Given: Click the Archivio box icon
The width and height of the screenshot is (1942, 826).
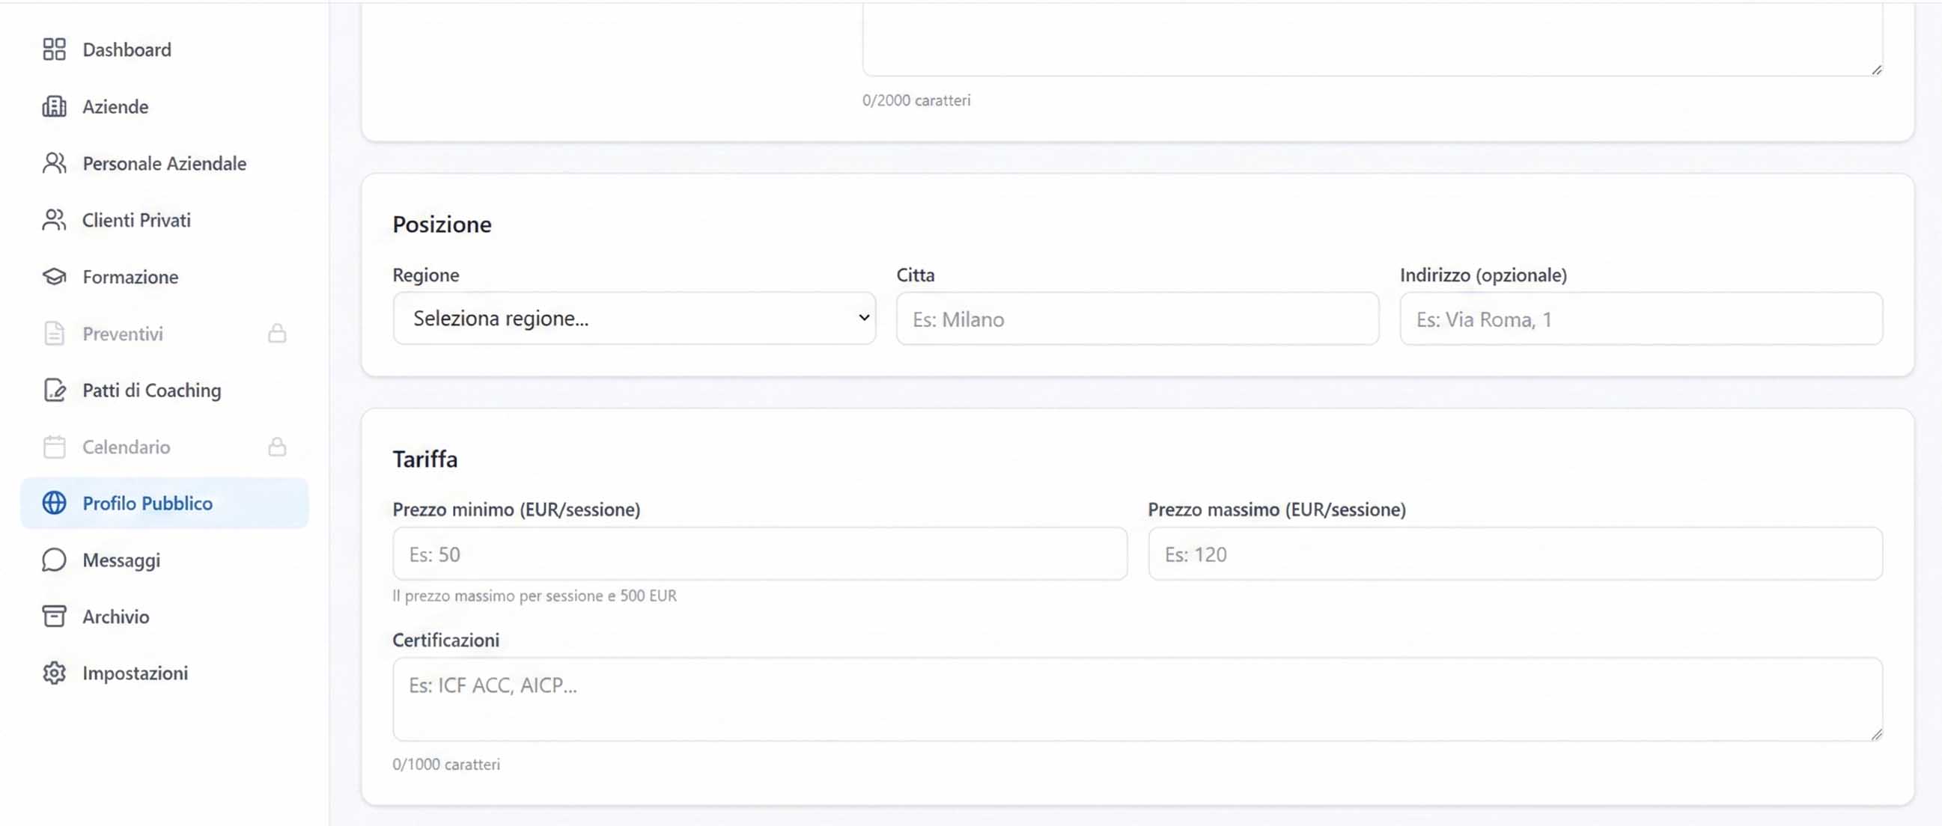Looking at the screenshot, I should pos(55,617).
